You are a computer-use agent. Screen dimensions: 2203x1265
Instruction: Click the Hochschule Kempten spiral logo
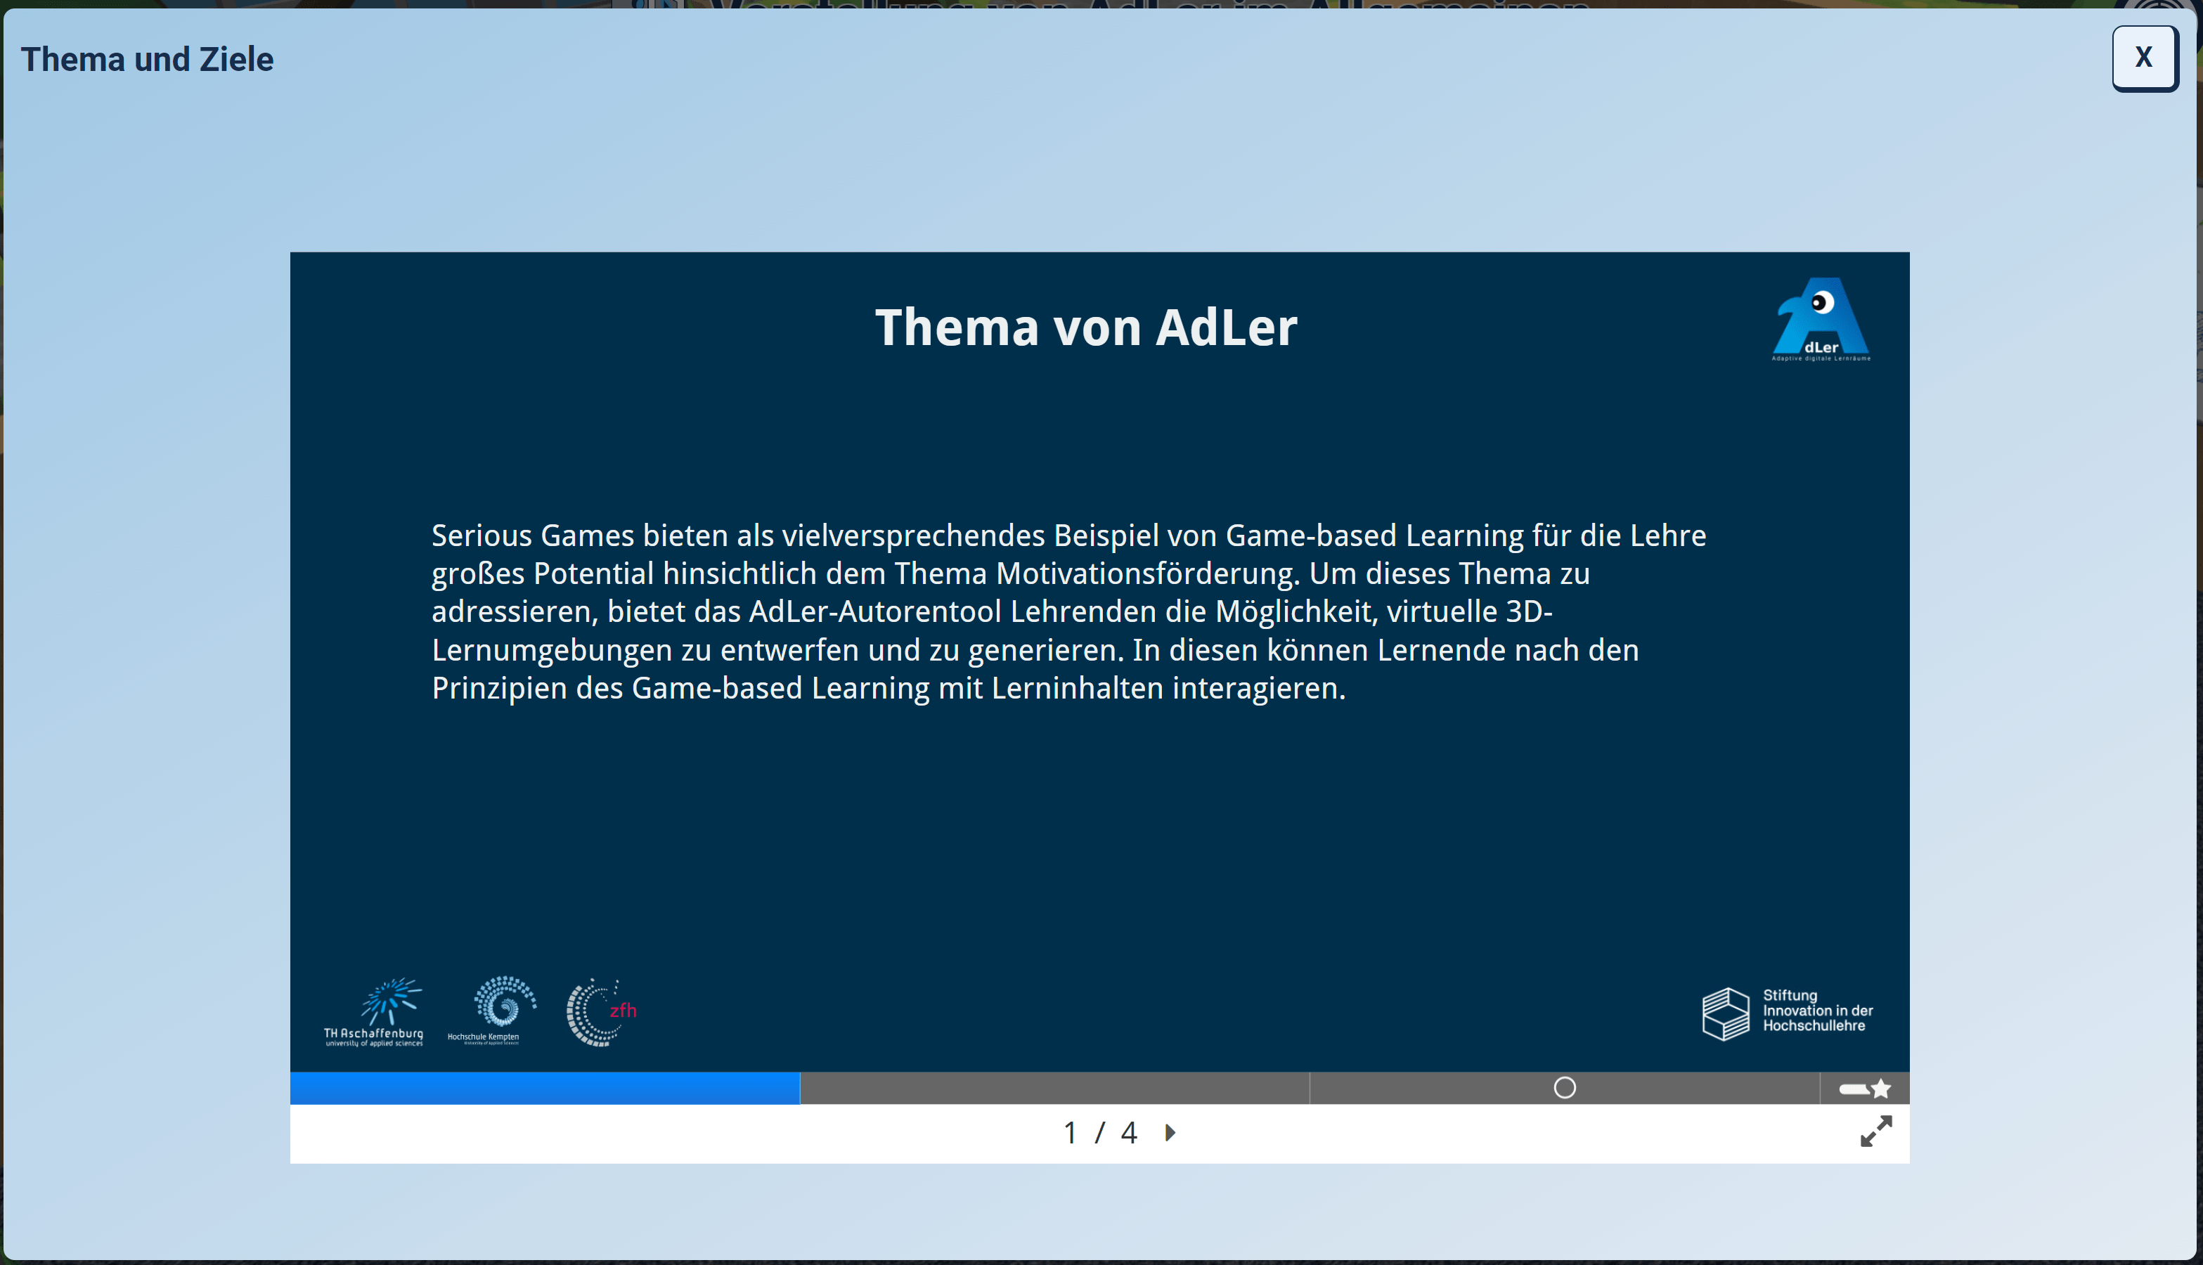[x=503, y=1003]
